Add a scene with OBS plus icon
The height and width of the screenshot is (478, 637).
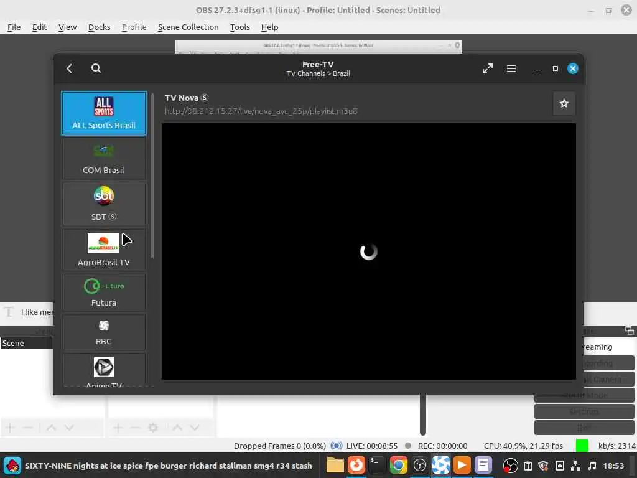click(x=10, y=428)
